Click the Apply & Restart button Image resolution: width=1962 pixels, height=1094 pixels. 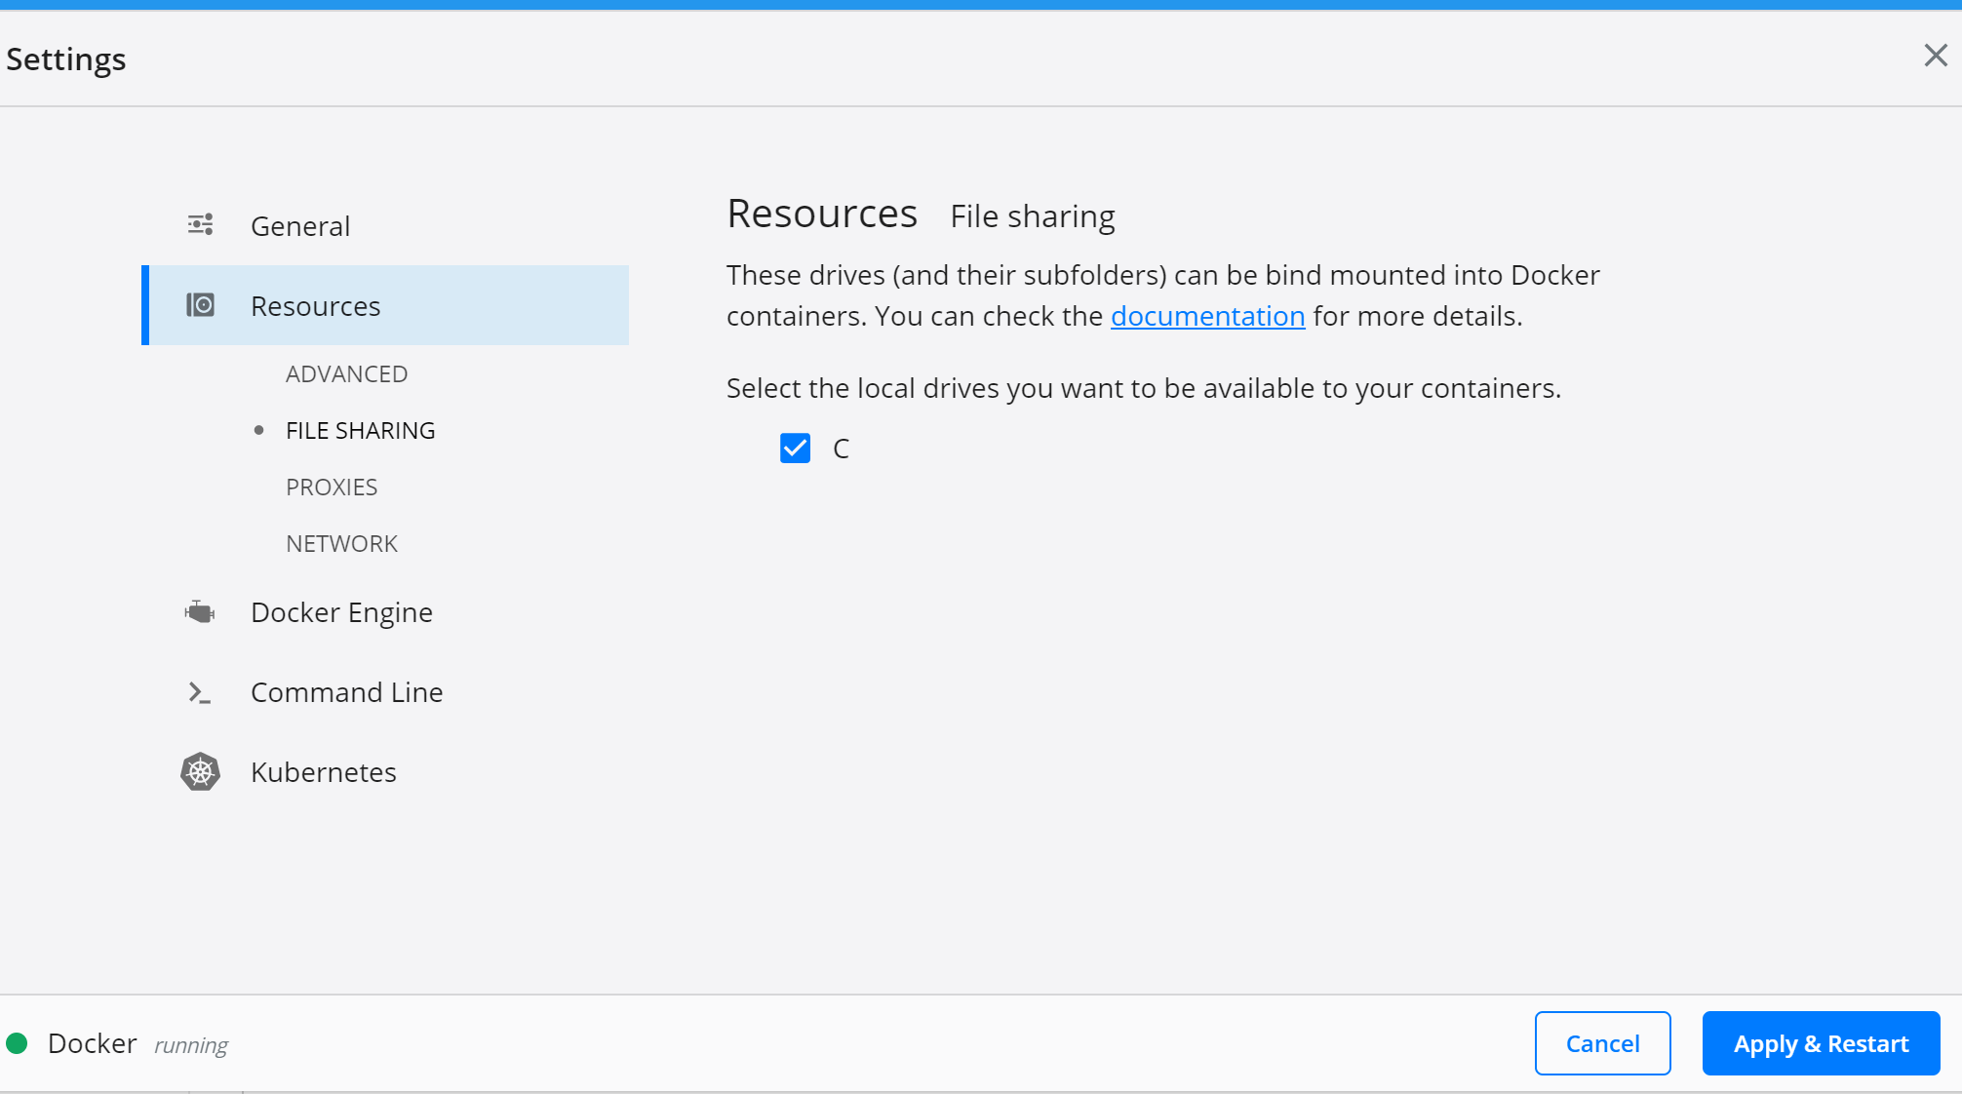pyautogui.click(x=1820, y=1042)
